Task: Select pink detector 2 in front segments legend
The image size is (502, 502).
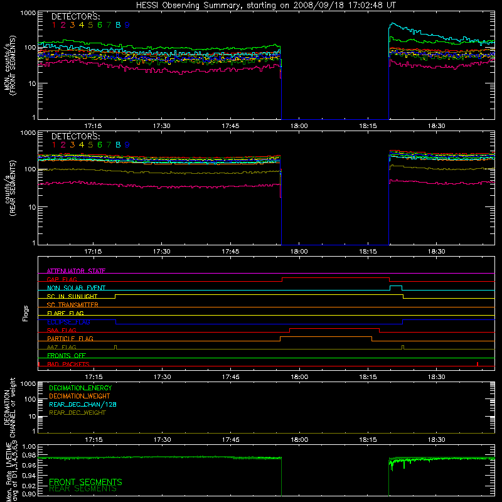Action: 63,25
